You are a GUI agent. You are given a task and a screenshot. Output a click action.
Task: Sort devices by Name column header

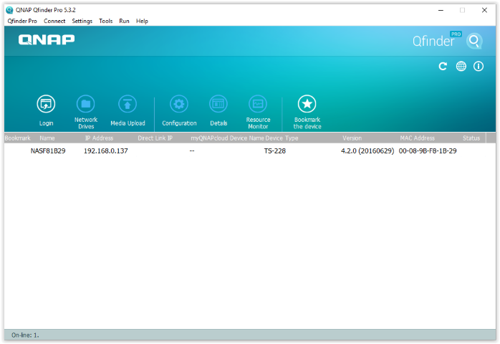[47, 138]
